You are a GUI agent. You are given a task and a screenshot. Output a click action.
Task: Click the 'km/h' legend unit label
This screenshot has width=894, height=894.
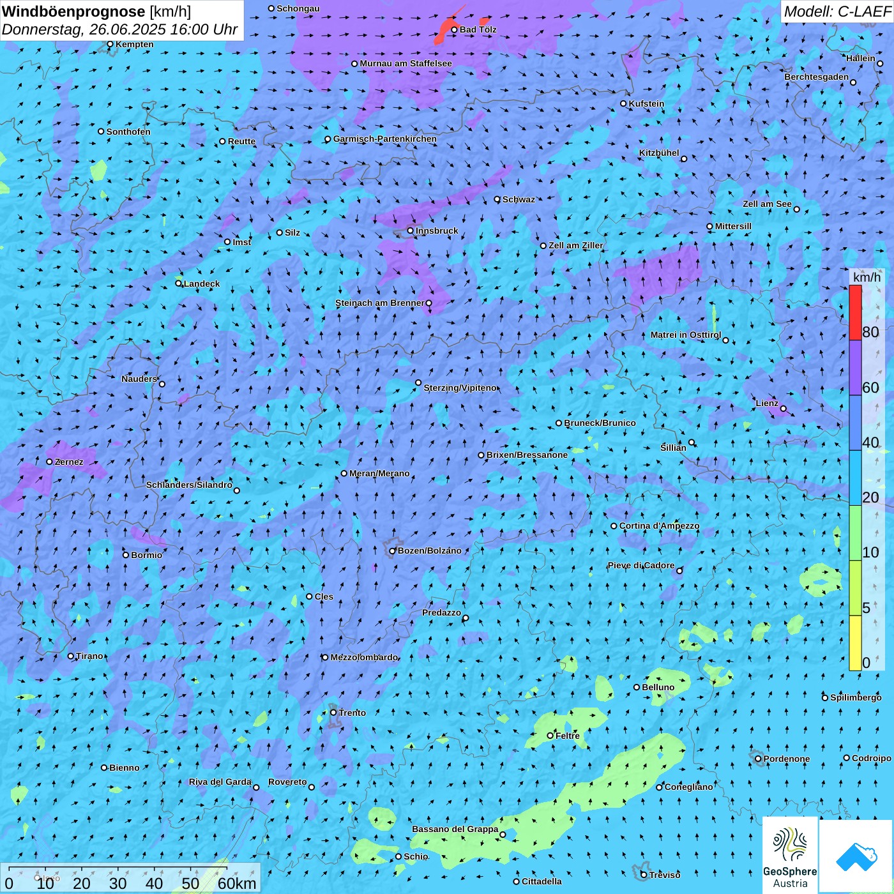[867, 277]
